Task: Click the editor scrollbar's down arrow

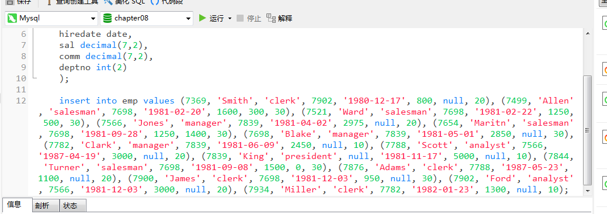Action: point(588,191)
